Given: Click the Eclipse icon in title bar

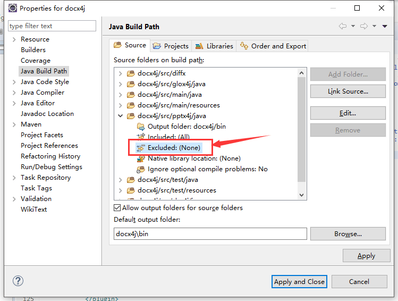Looking at the screenshot, I should (12, 8).
